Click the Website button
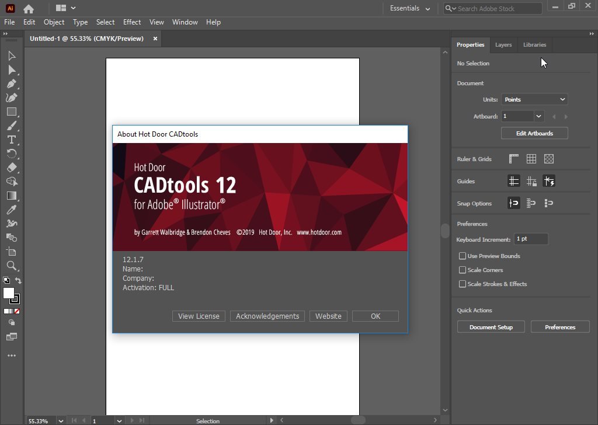This screenshot has width=598, height=425. pyautogui.click(x=328, y=316)
